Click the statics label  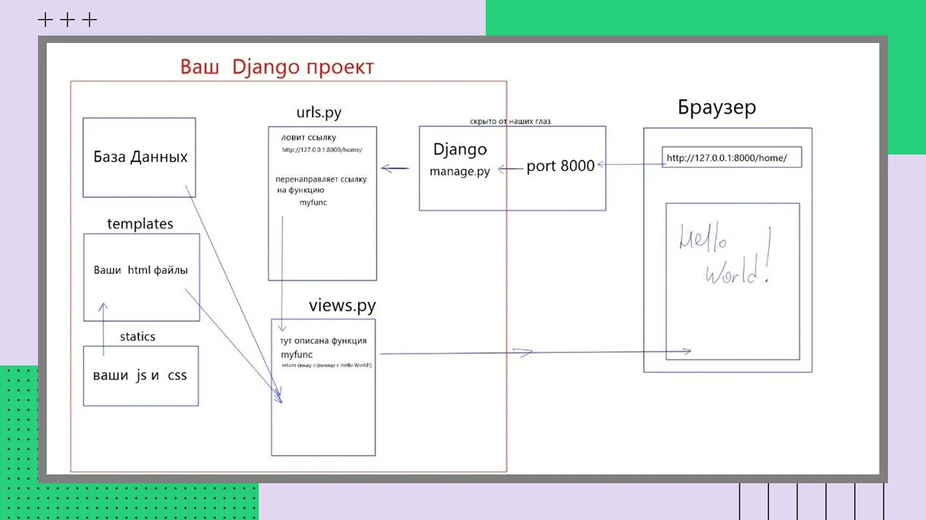[137, 337]
